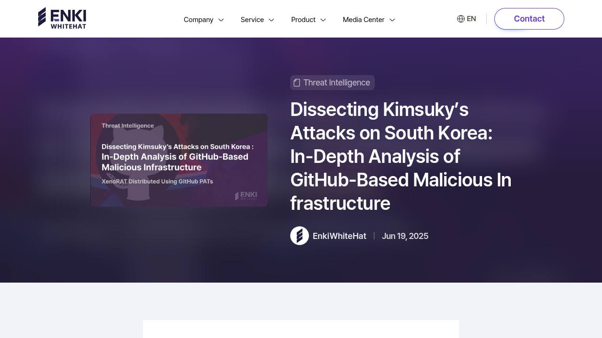This screenshot has height=338, width=602.
Task: Open the Media Center menu
Action: (x=364, y=20)
